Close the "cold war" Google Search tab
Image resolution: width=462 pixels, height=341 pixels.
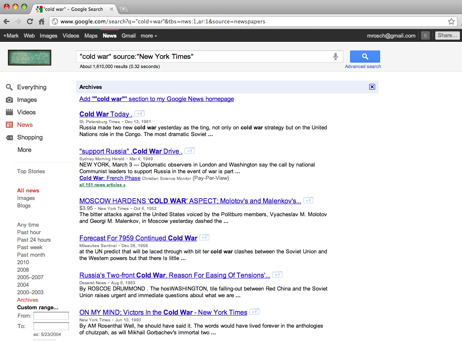pyautogui.click(x=112, y=9)
